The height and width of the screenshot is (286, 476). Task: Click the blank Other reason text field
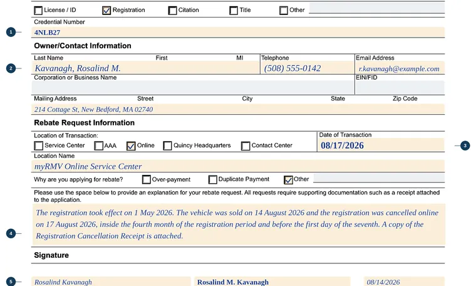point(379,178)
